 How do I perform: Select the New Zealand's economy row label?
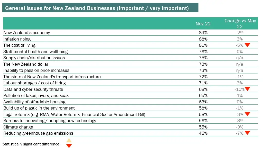(26, 33)
